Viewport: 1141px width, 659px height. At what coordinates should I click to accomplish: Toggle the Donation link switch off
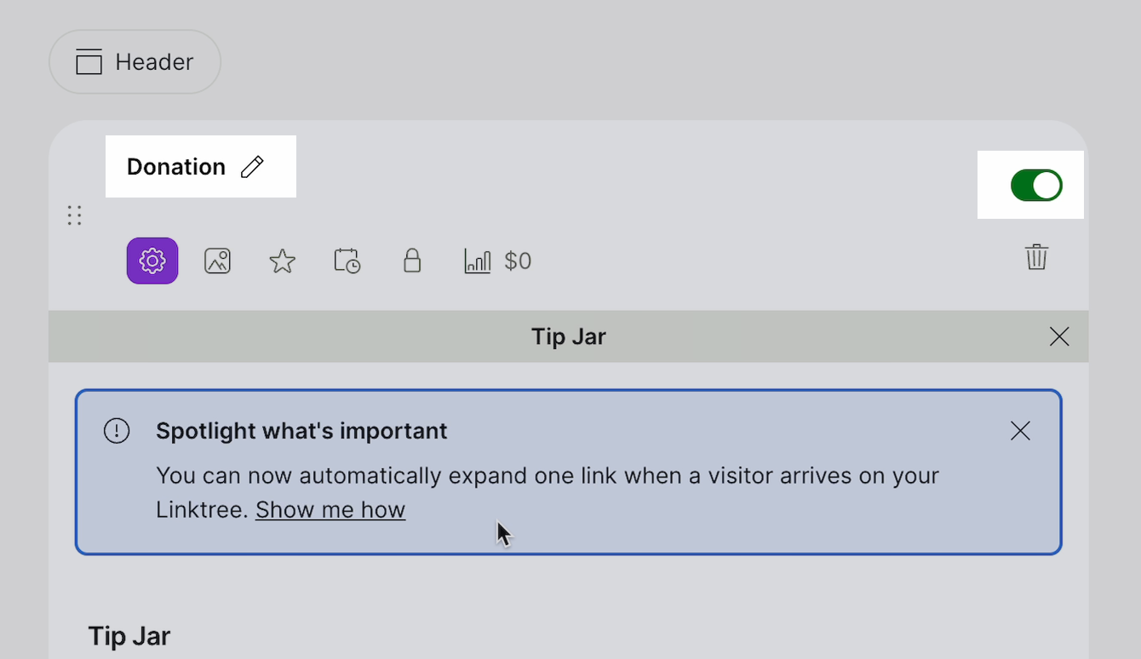(1036, 185)
